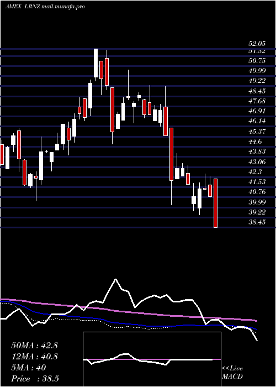Click the 46.14 price level label
The height and width of the screenshot is (387, 276).
257,121
